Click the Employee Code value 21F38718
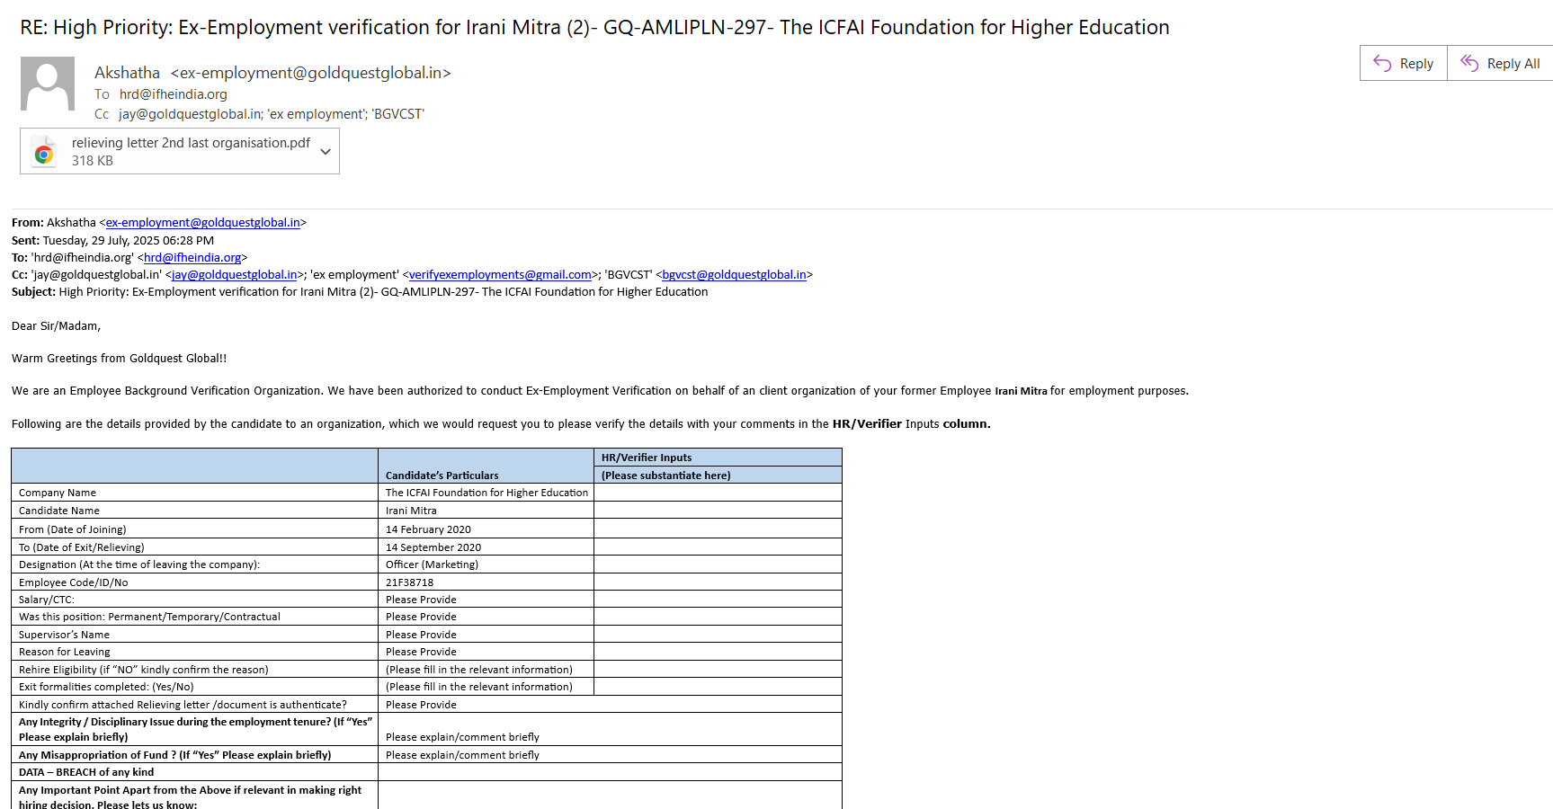Screen dimensions: 1553x809 pyautogui.click(x=410, y=582)
